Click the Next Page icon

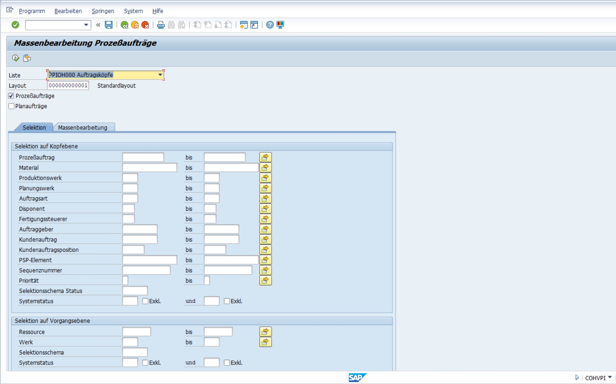(x=218, y=25)
